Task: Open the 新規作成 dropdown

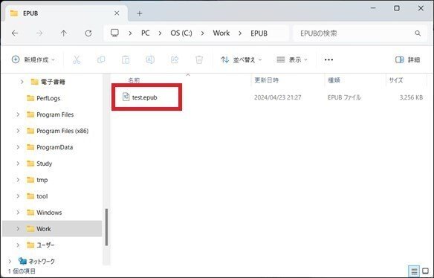Action: click(33, 59)
